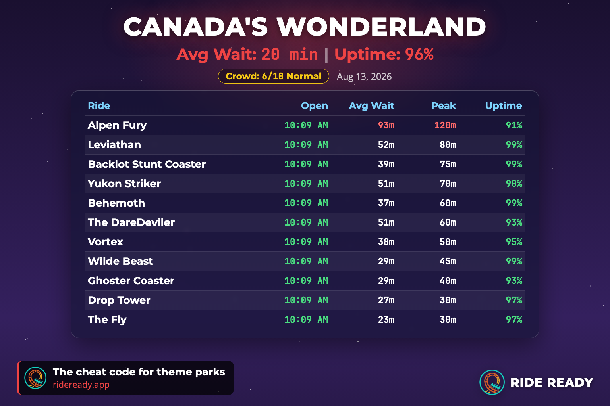The image size is (610, 406).
Task: Select the Alpen Fury ride row
Action: 305,125
